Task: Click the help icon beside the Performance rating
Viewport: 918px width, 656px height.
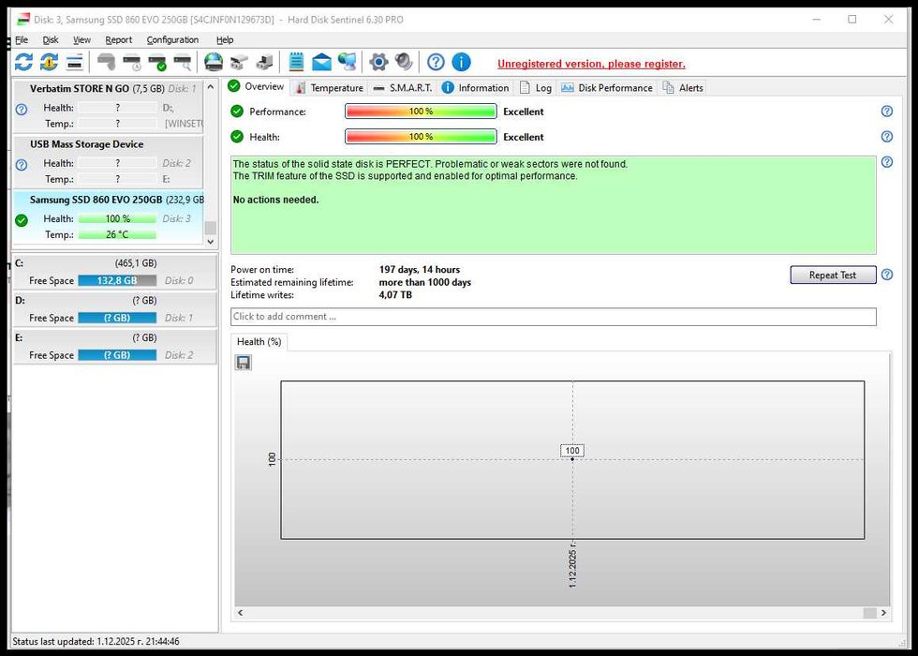Action: [x=887, y=112]
